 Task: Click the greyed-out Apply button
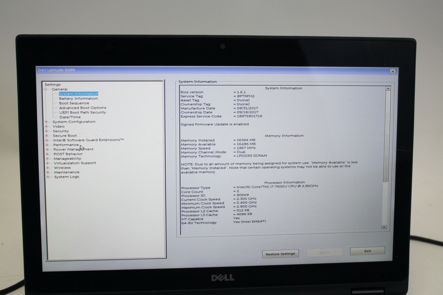324,252
